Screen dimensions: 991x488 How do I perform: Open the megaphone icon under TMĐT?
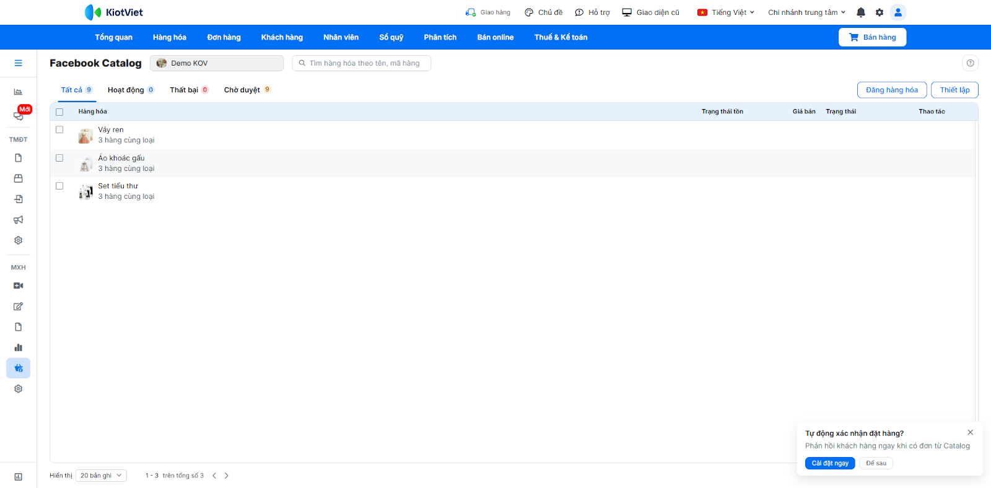(x=19, y=220)
